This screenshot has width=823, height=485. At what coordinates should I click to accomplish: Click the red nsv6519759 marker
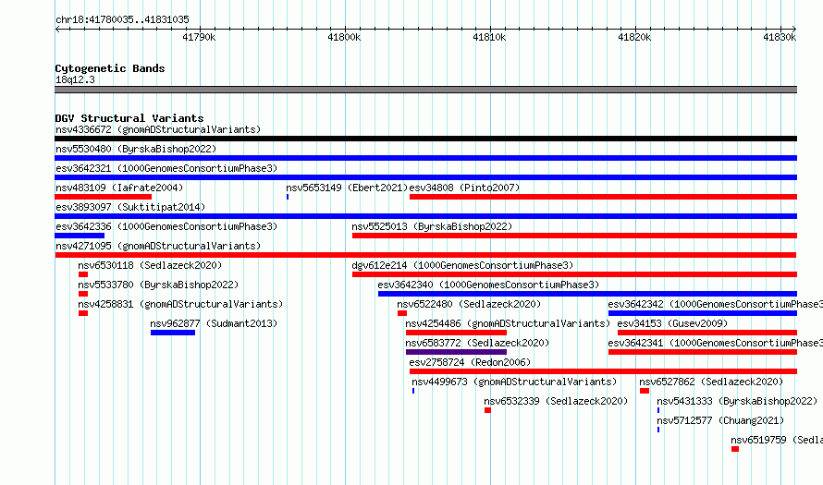[x=735, y=449]
